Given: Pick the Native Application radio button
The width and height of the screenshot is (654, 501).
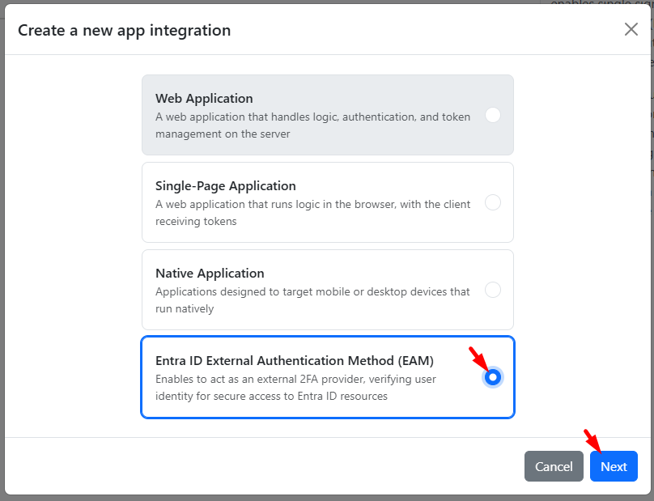Looking at the screenshot, I should (x=492, y=290).
